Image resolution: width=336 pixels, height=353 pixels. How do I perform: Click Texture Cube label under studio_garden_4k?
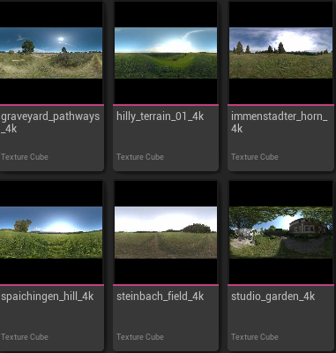click(x=255, y=337)
